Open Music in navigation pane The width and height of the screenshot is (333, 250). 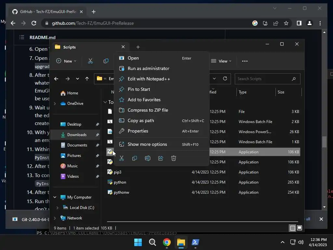coord(73,166)
